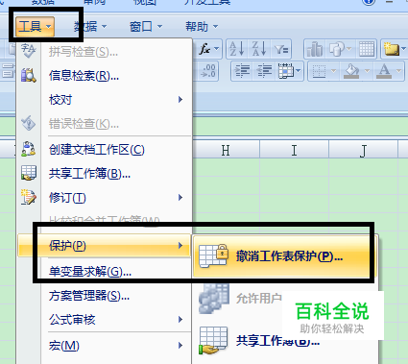The image size is (408, 364).
Task: Click the shared workbook icon in submenu
Action: pos(213,340)
